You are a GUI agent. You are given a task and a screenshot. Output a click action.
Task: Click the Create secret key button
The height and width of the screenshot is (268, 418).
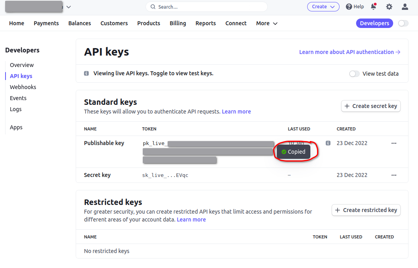(371, 106)
